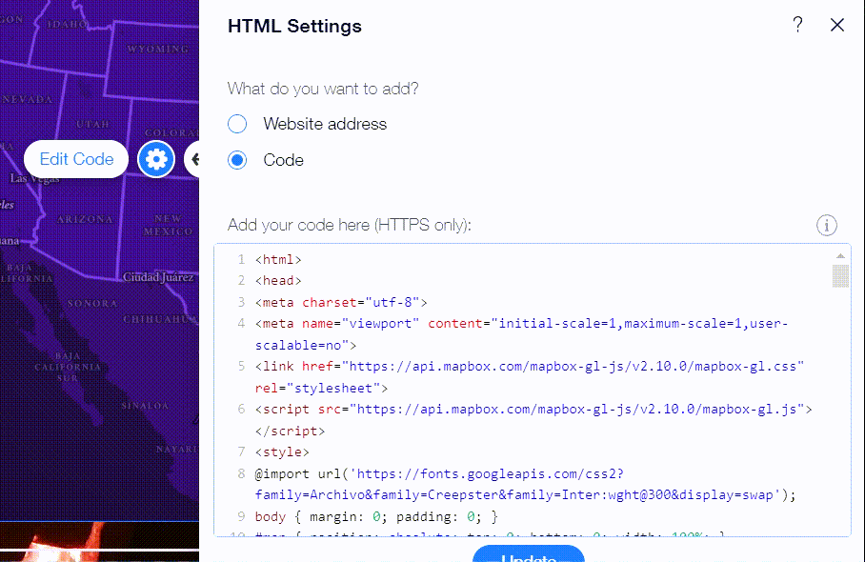Viewport: 865px width, 562px height.
Task: Click the info icon beside code label
Action: click(826, 225)
